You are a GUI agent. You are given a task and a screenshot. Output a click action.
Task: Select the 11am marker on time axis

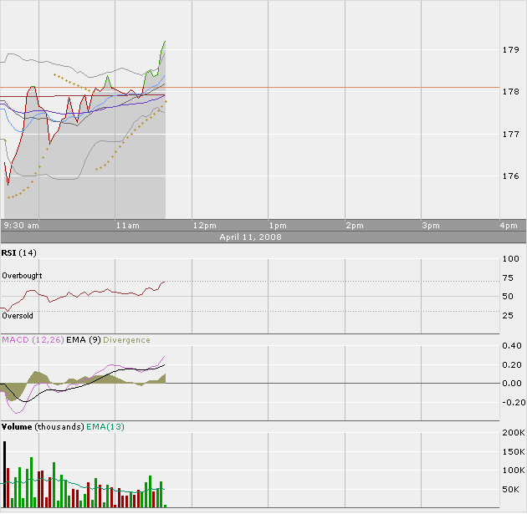tap(127, 226)
